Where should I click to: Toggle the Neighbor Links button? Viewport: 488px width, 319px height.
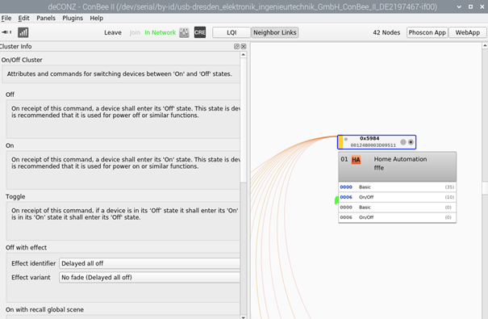pyautogui.click(x=275, y=32)
